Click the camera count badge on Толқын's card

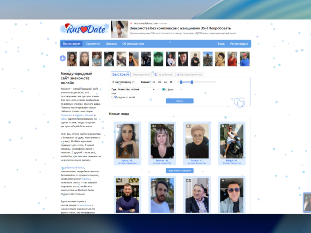click(x=188, y=126)
